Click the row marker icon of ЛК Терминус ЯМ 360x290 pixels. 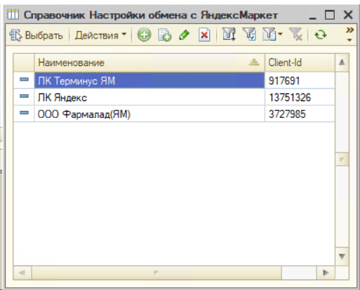click(x=24, y=80)
